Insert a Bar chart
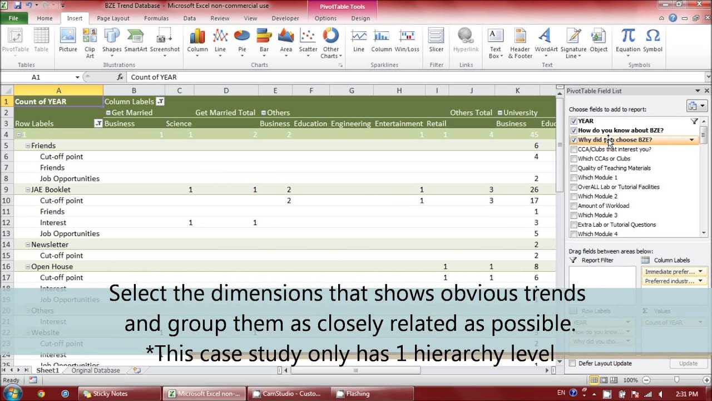The image size is (712, 401). 264,42
